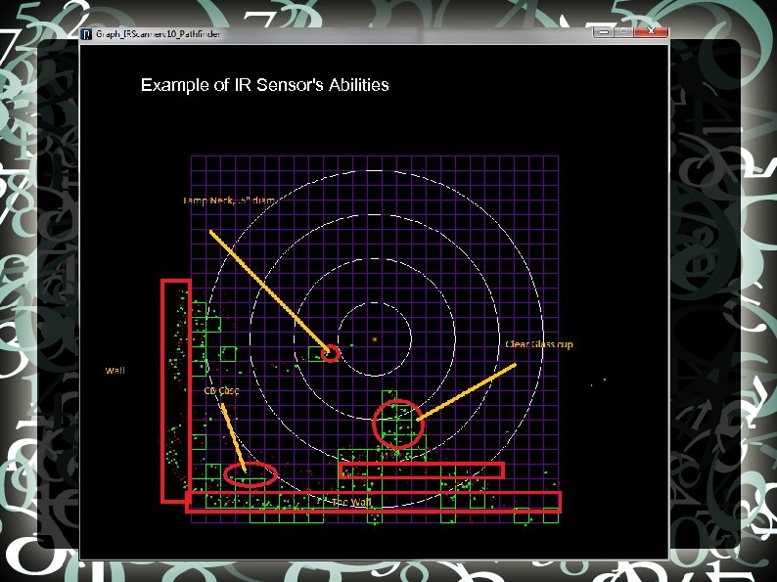The height and width of the screenshot is (582, 777).
Task: Click the orange sensor center marker
Action: click(375, 339)
